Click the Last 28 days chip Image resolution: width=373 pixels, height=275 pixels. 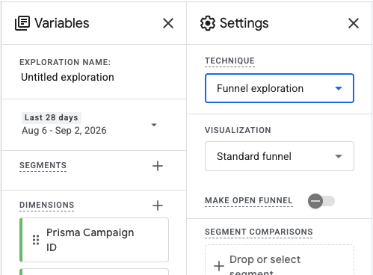tap(52, 117)
